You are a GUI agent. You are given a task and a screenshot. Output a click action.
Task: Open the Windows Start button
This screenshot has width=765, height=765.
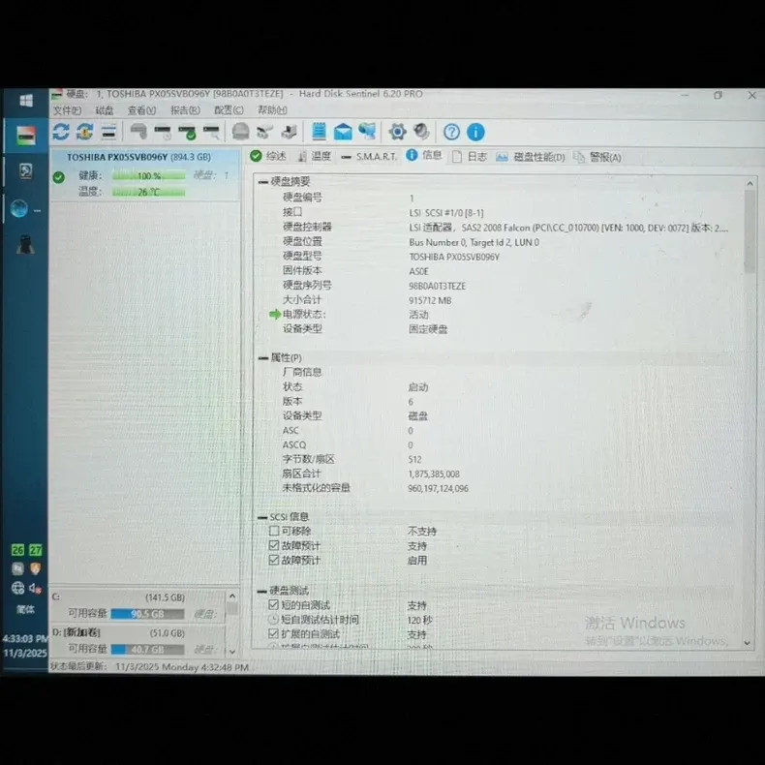(26, 101)
